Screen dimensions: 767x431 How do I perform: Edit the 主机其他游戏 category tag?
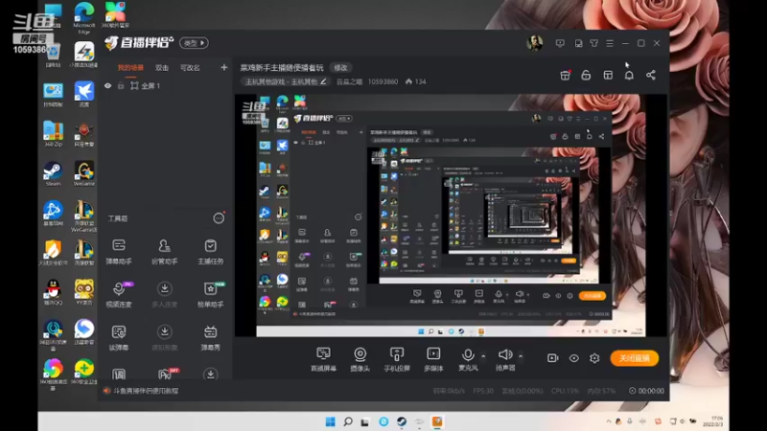pyautogui.click(x=286, y=81)
